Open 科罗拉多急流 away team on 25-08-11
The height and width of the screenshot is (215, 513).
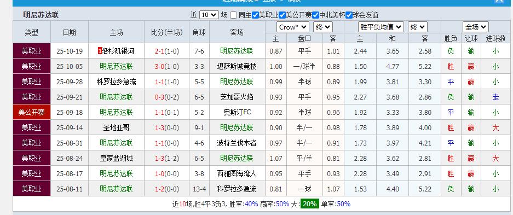(237, 189)
